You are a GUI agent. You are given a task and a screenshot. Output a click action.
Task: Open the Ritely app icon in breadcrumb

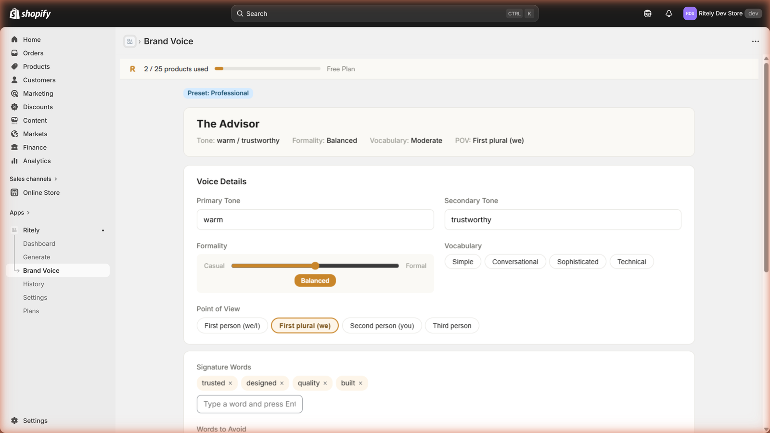[129, 41]
